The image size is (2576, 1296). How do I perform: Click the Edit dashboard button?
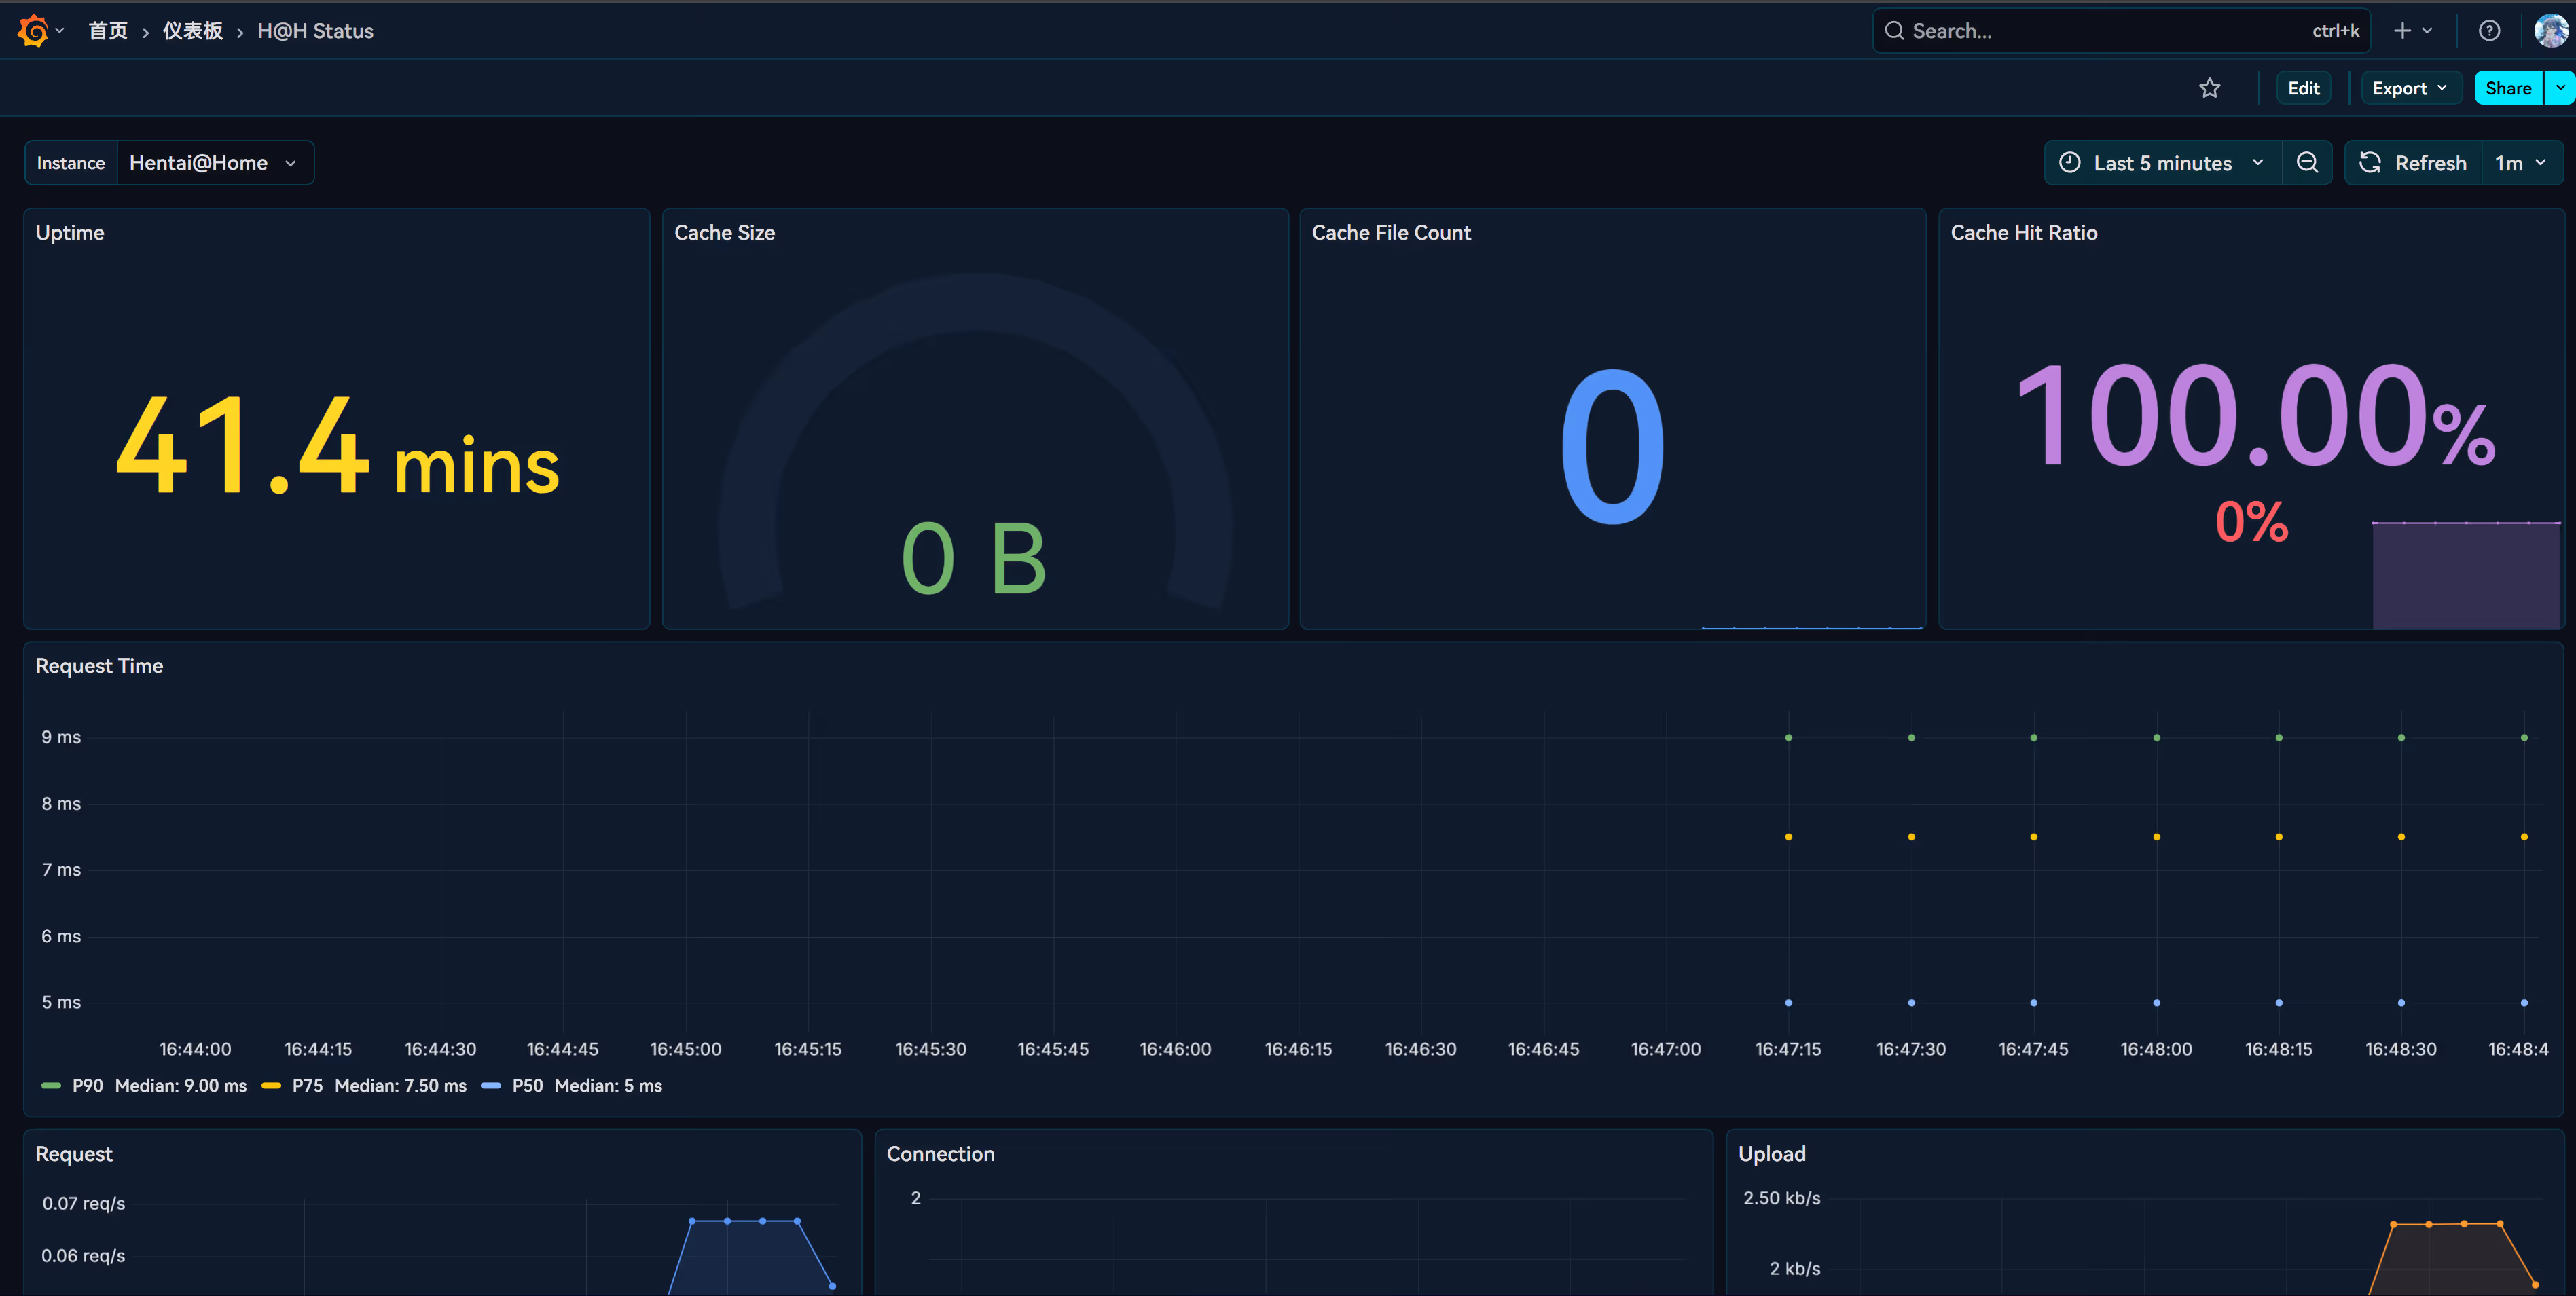click(2303, 88)
